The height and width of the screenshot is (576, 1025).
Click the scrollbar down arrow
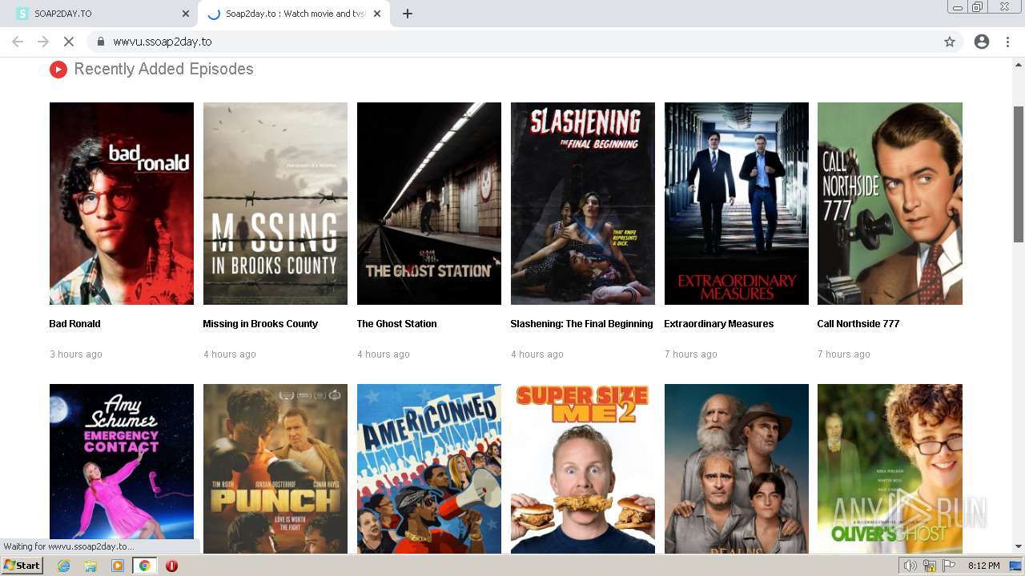1019,547
